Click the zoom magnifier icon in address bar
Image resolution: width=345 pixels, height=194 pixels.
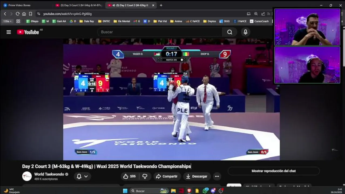pos(256,14)
